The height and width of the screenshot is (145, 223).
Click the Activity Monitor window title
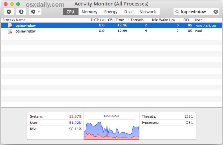click(111, 4)
